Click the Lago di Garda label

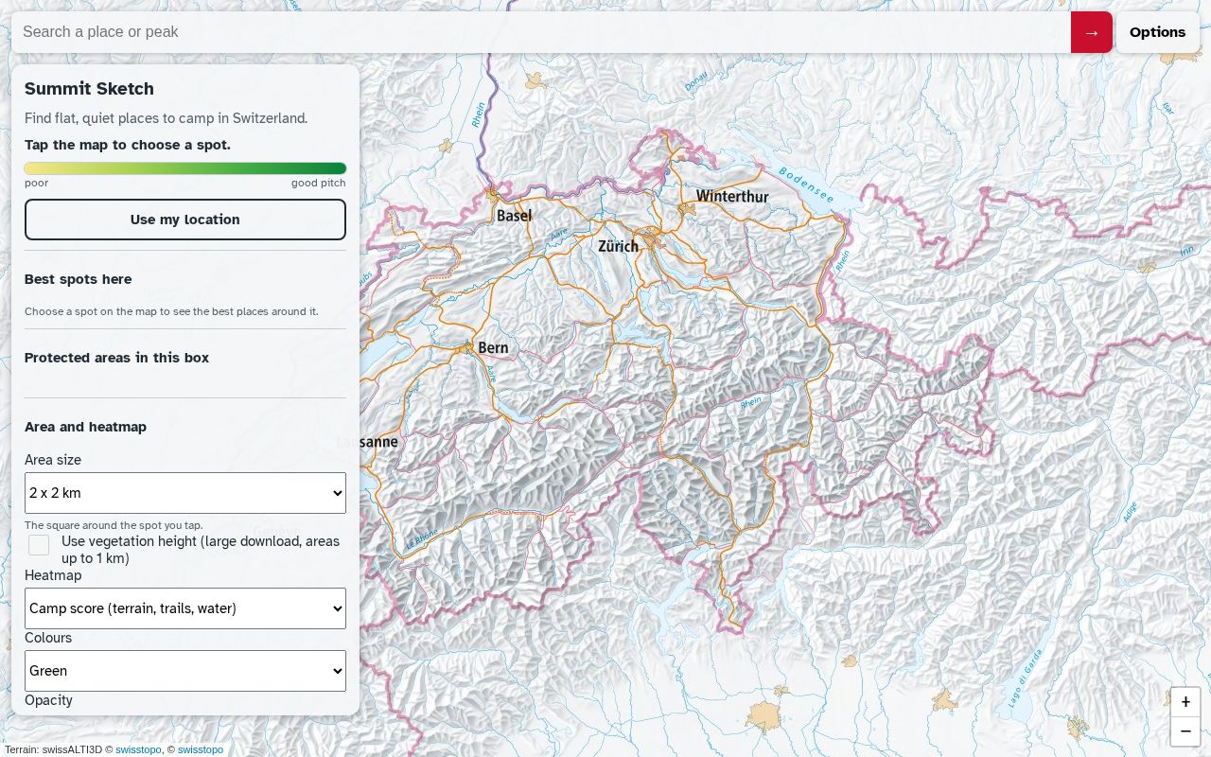(x=1025, y=678)
